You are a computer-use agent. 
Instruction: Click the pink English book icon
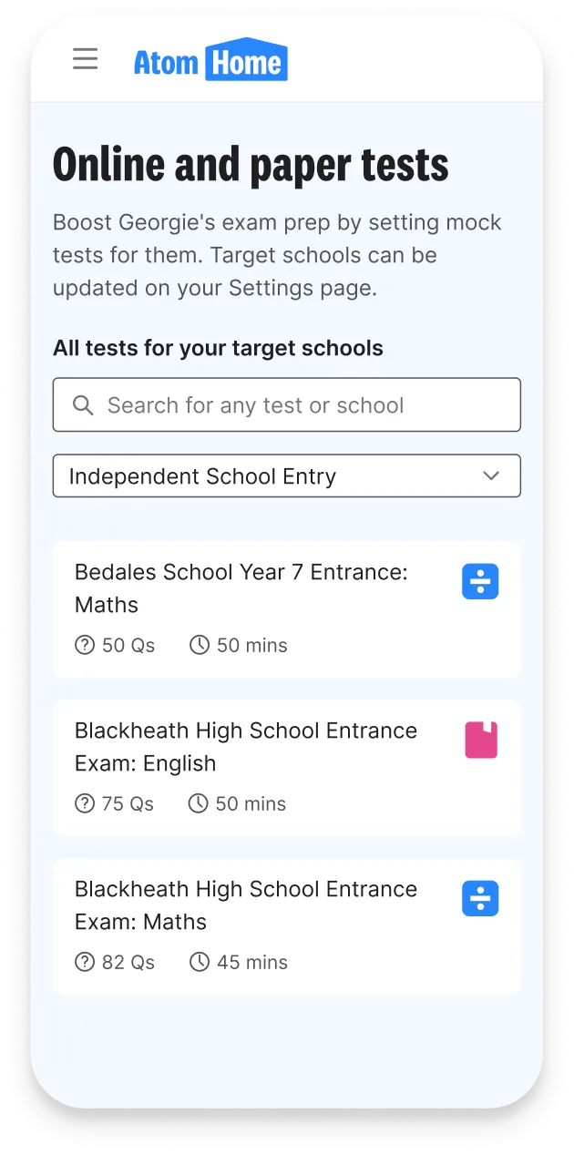481,740
